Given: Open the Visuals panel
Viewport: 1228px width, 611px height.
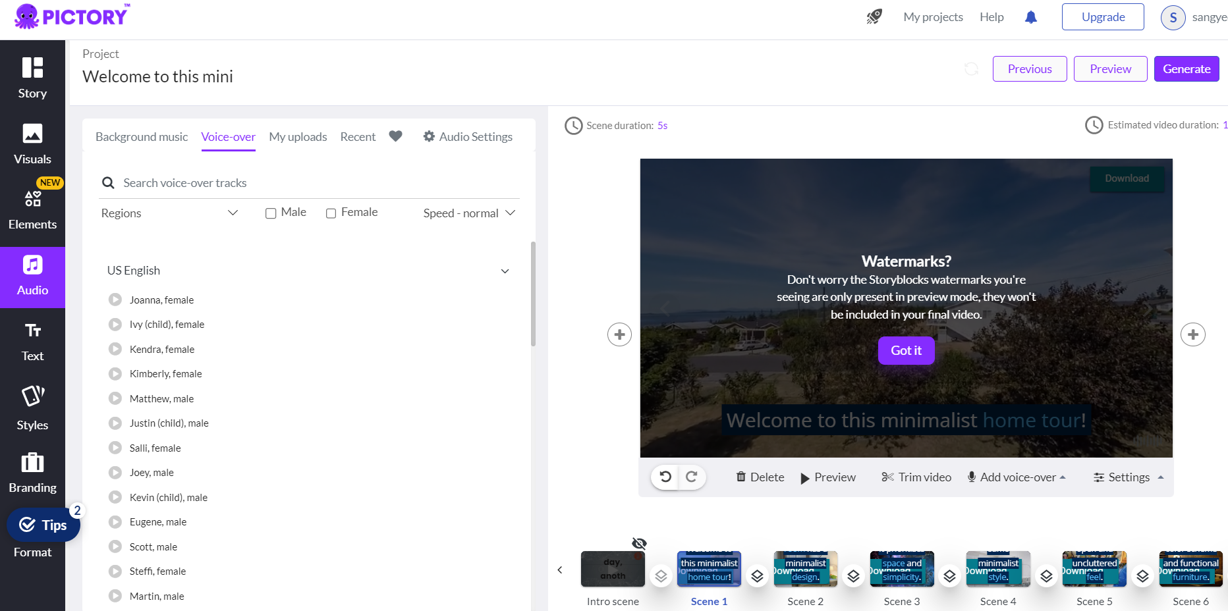Looking at the screenshot, I should coord(32,144).
